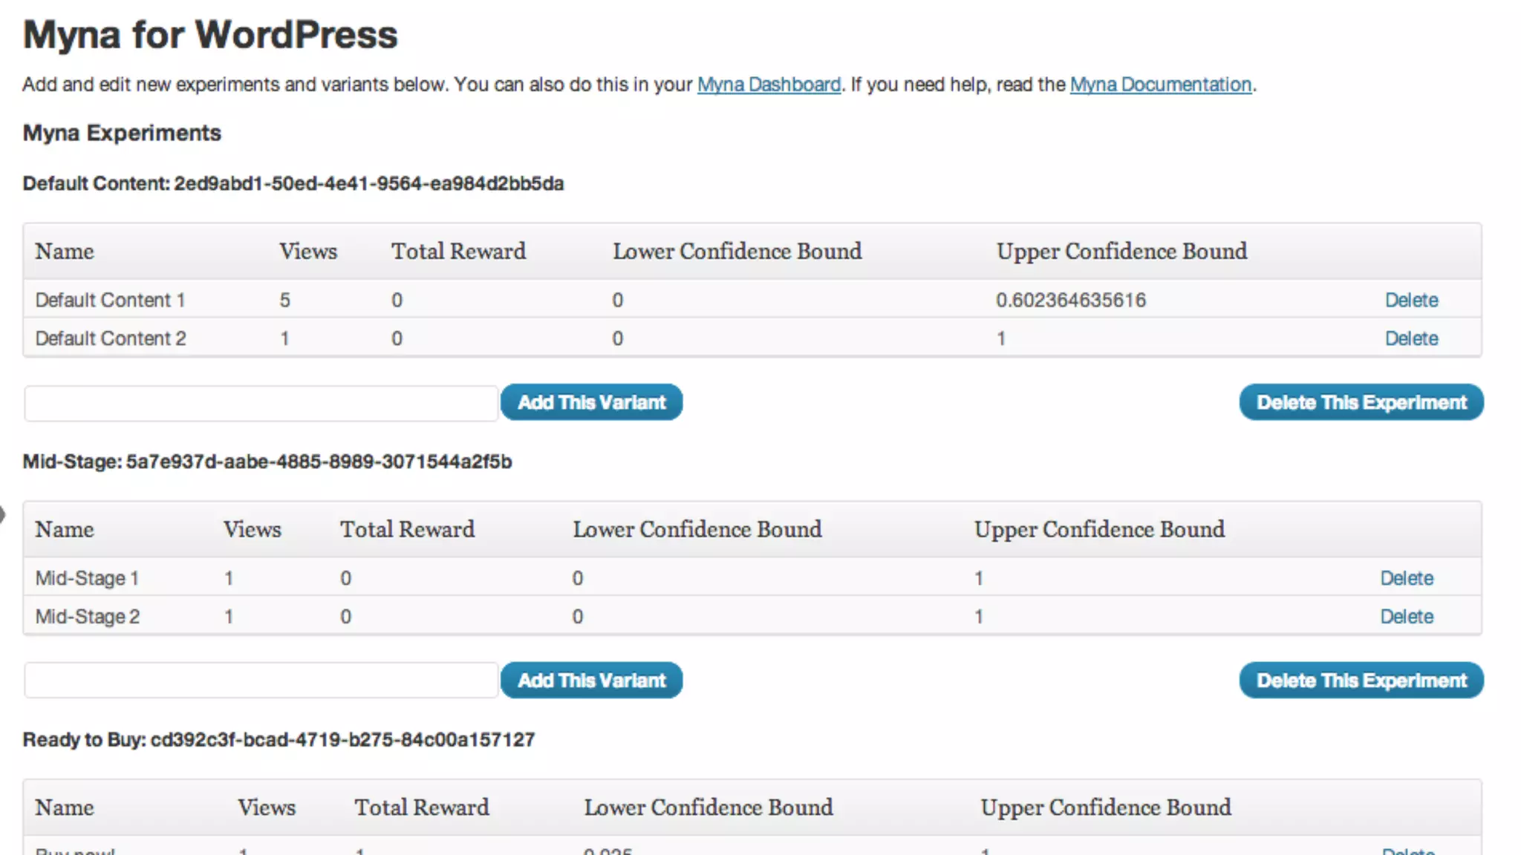Delete the partially visible Buy now variant
This screenshot has height=855, width=1521.
1408,851
